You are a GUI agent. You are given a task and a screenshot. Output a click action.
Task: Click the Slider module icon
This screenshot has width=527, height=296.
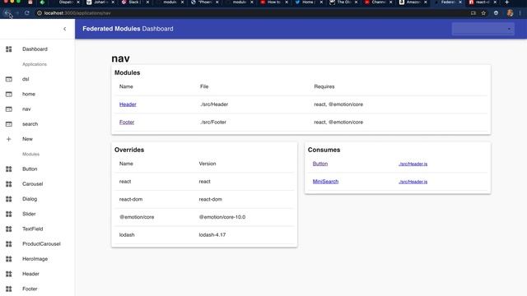pos(9,214)
